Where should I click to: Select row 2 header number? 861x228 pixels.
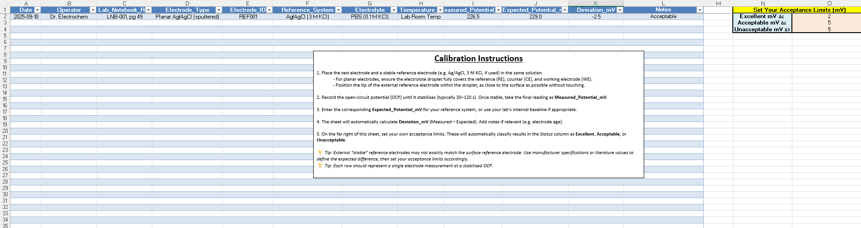(x=5, y=16)
